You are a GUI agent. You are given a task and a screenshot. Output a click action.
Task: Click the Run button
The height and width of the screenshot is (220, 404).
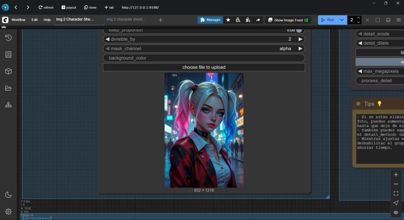click(x=328, y=20)
